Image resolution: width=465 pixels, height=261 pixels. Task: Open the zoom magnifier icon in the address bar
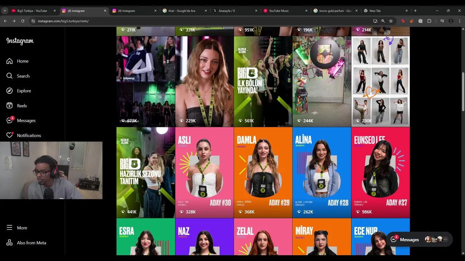(x=383, y=21)
